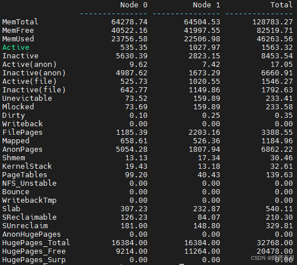Select the Mlocked label
The image size is (297, 265).
[18, 107]
